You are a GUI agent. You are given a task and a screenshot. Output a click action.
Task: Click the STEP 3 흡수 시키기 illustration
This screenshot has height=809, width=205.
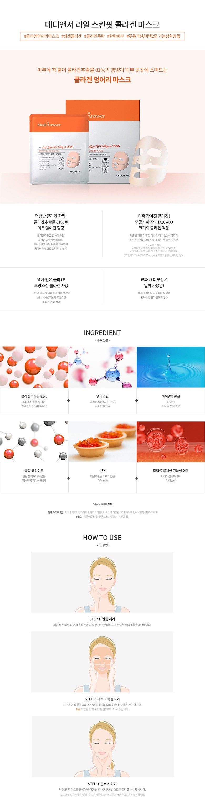coord(102,746)
